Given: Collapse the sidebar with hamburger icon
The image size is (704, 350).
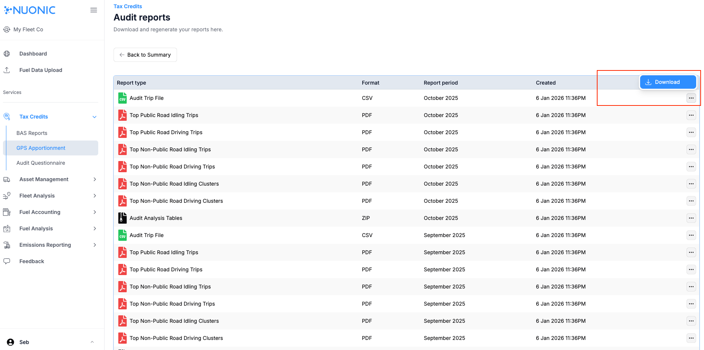Looking at the screenshot, I should click(94, 10).
